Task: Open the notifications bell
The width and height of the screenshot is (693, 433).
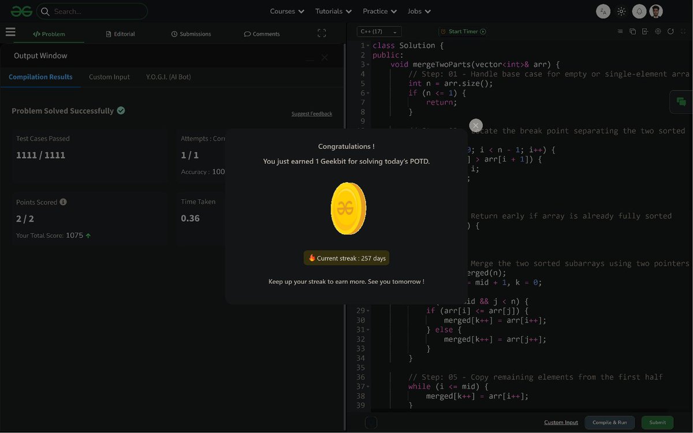Action: [x=639, y=11]
